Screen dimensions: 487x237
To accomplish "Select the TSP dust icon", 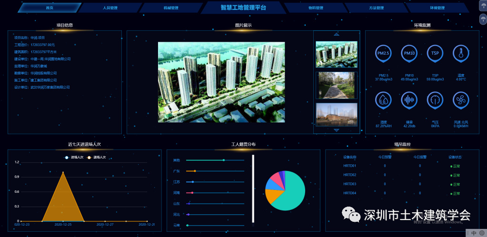I will pos(435,54).
